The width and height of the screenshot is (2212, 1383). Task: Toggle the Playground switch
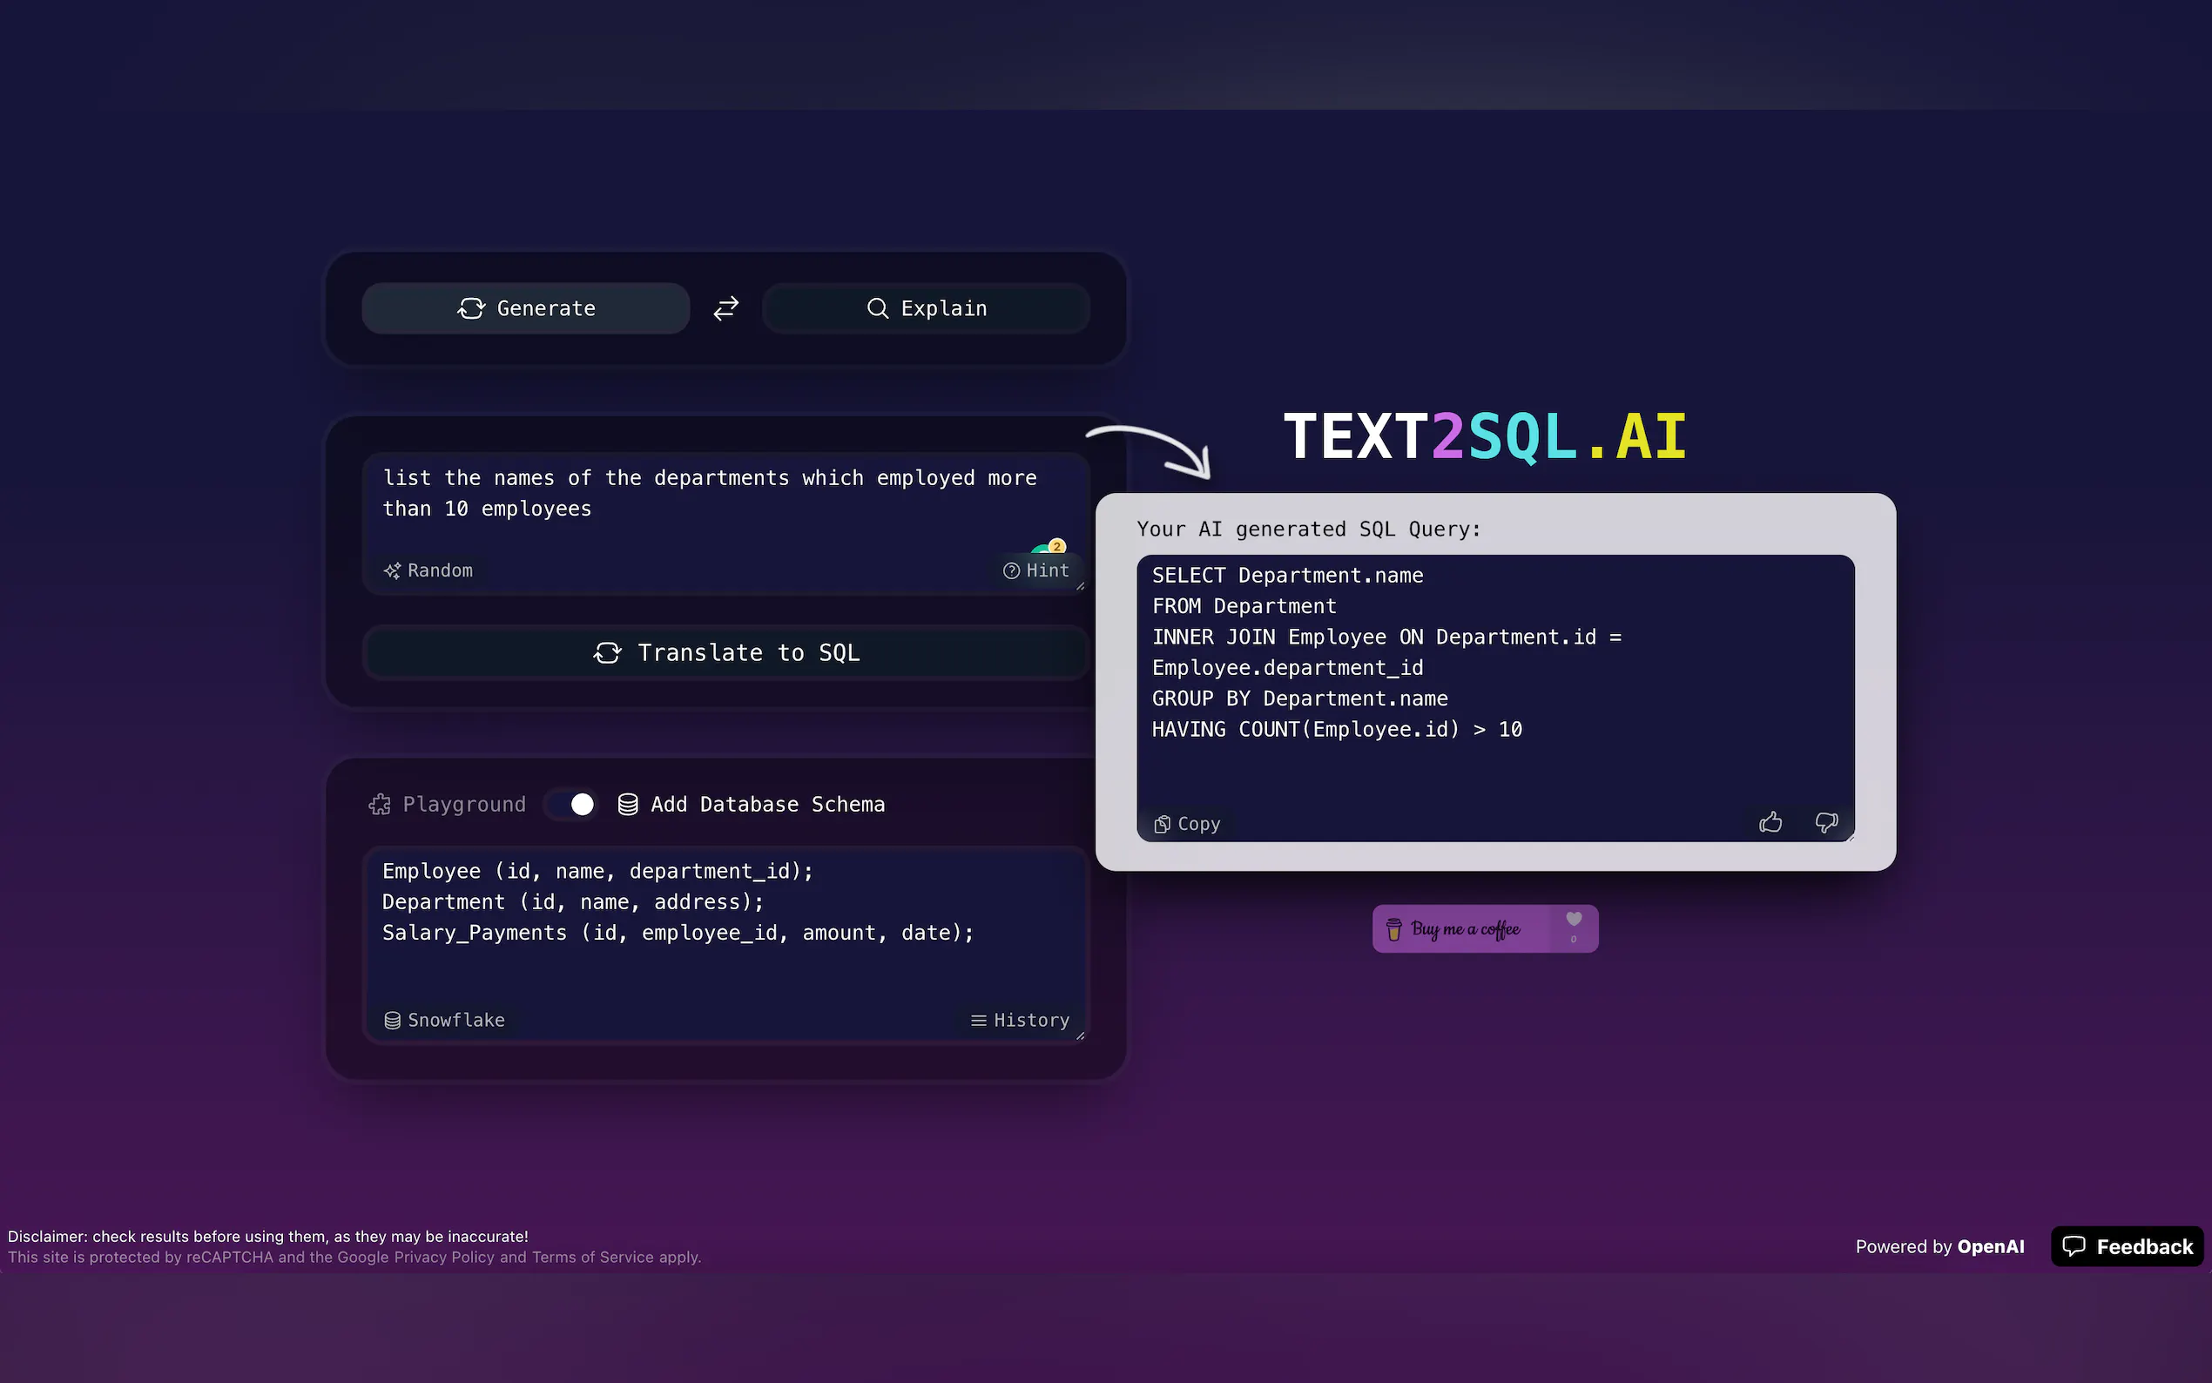[569, 804]
